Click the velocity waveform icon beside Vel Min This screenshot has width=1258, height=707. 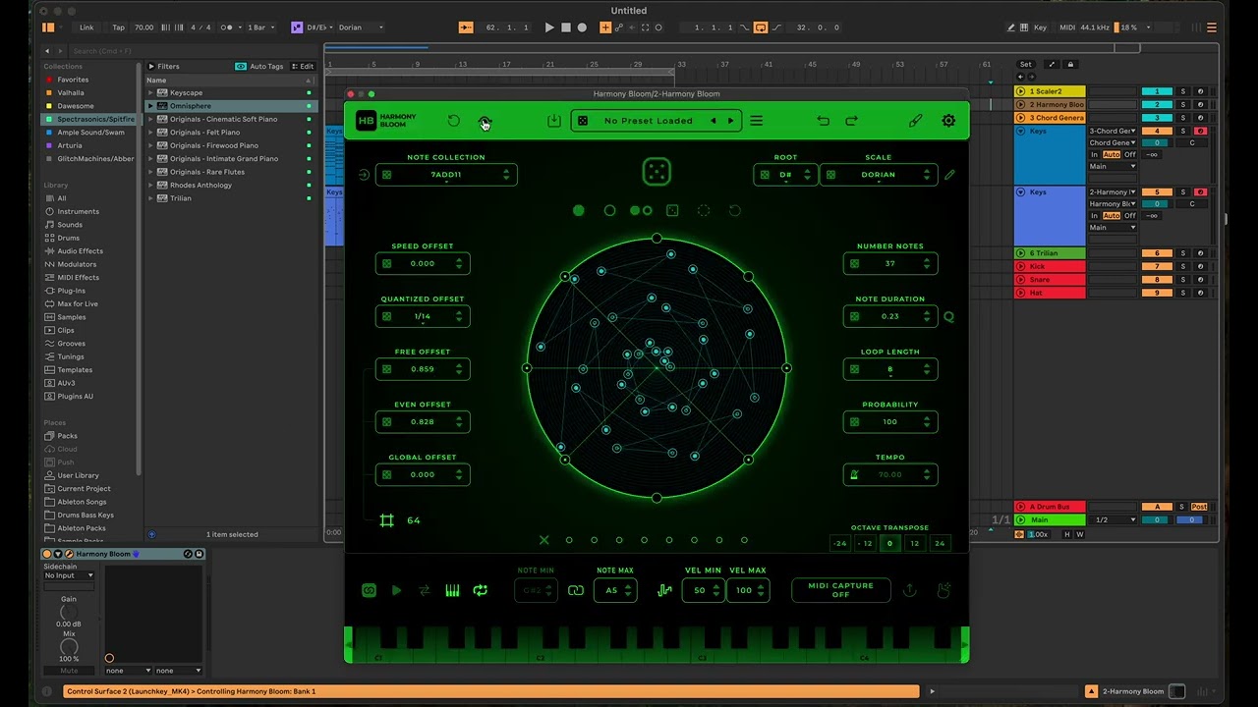click(x=664, y=590)
